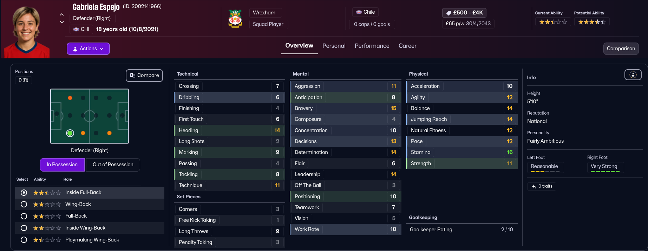The width and height of the screenshot is (648, 251).
Task: Click the Wrexham club crest icon
Action: point(235,19)
